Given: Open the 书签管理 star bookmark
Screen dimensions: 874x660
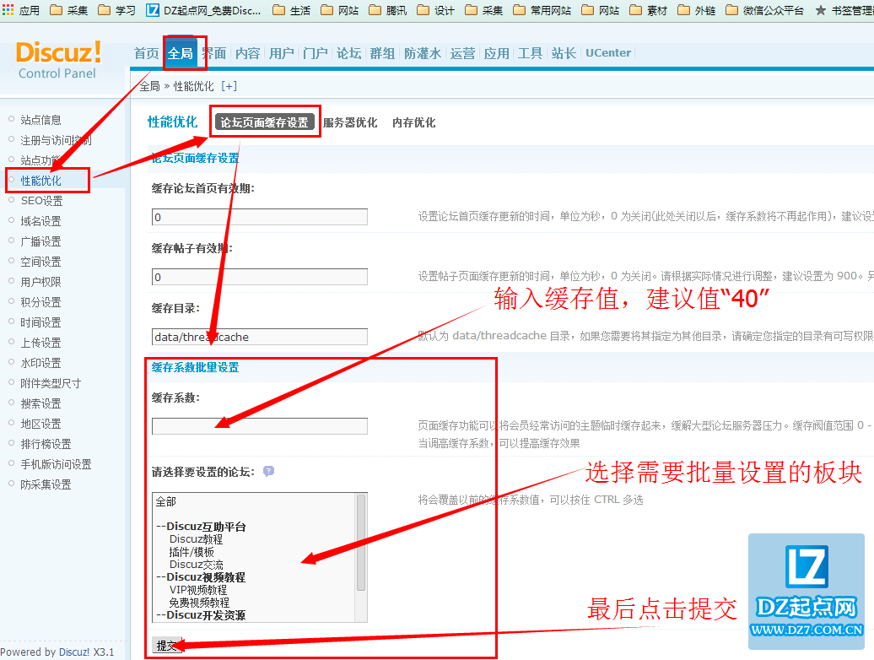Looking at the screenshot, I should pos(844,10).
